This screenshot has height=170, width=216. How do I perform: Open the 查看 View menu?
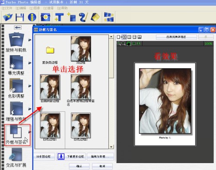[48, 8]
